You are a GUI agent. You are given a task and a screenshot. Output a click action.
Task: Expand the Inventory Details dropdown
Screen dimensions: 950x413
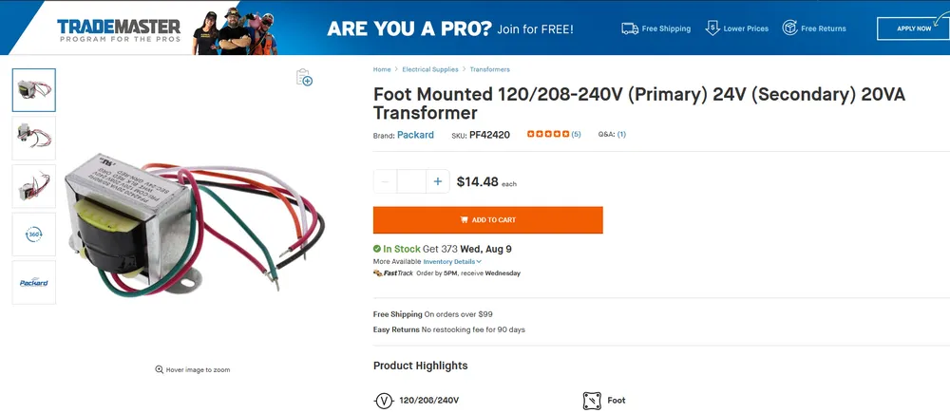452,261
